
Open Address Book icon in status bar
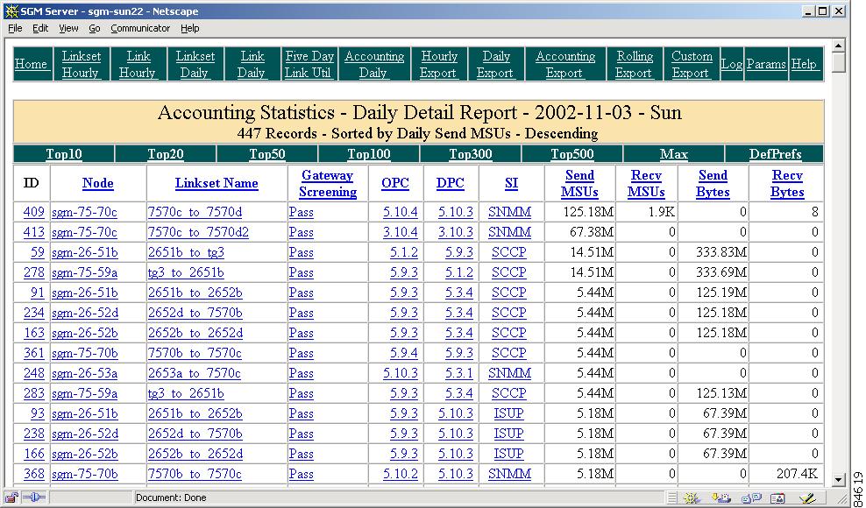click(x=777, y=498)
